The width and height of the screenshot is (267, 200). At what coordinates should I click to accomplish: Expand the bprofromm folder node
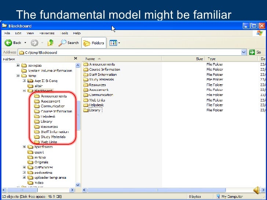click(x=24, y=147)
